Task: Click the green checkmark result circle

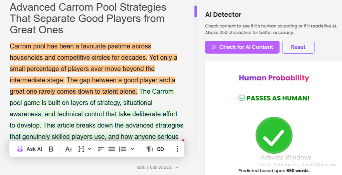Action: click(x=274, y=135)
